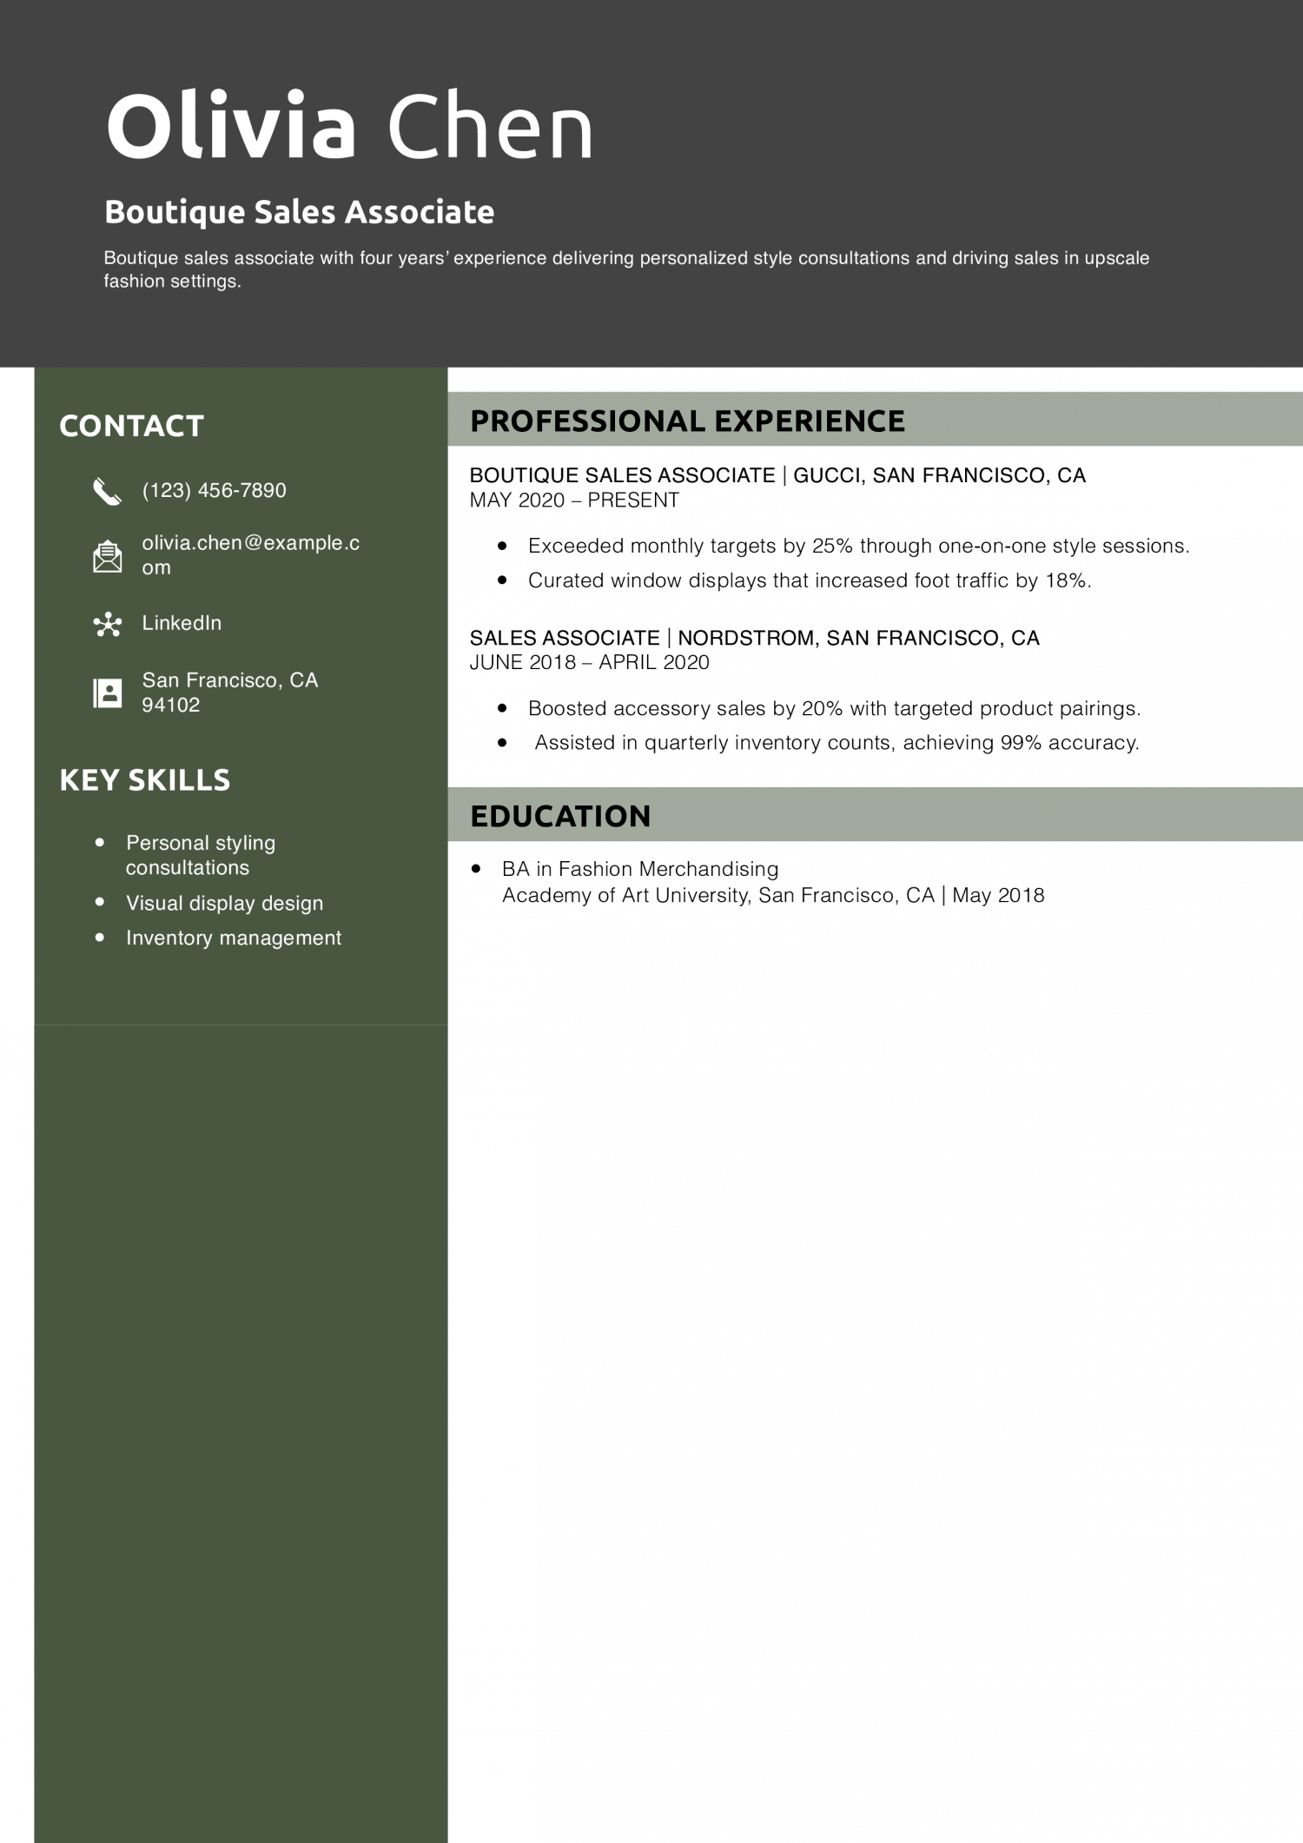Screen dimensions: 1303x1843
Task: Open the LinkedIn link
Action: (182, 623)
